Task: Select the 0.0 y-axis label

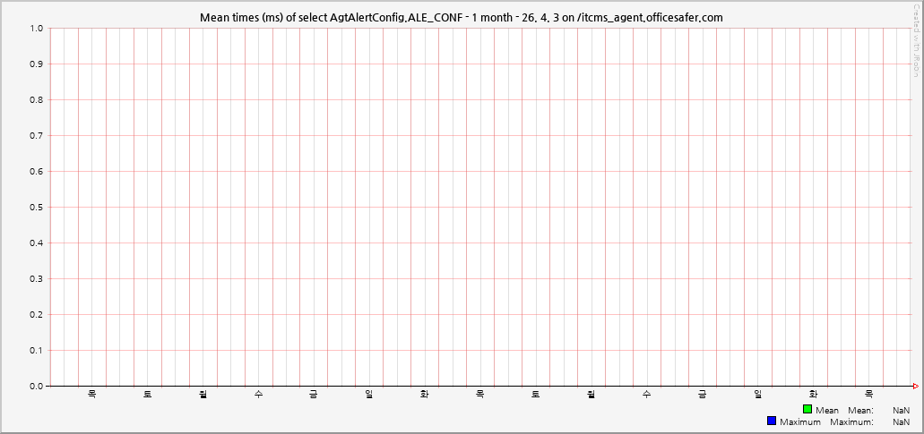Action: (36, 387)
